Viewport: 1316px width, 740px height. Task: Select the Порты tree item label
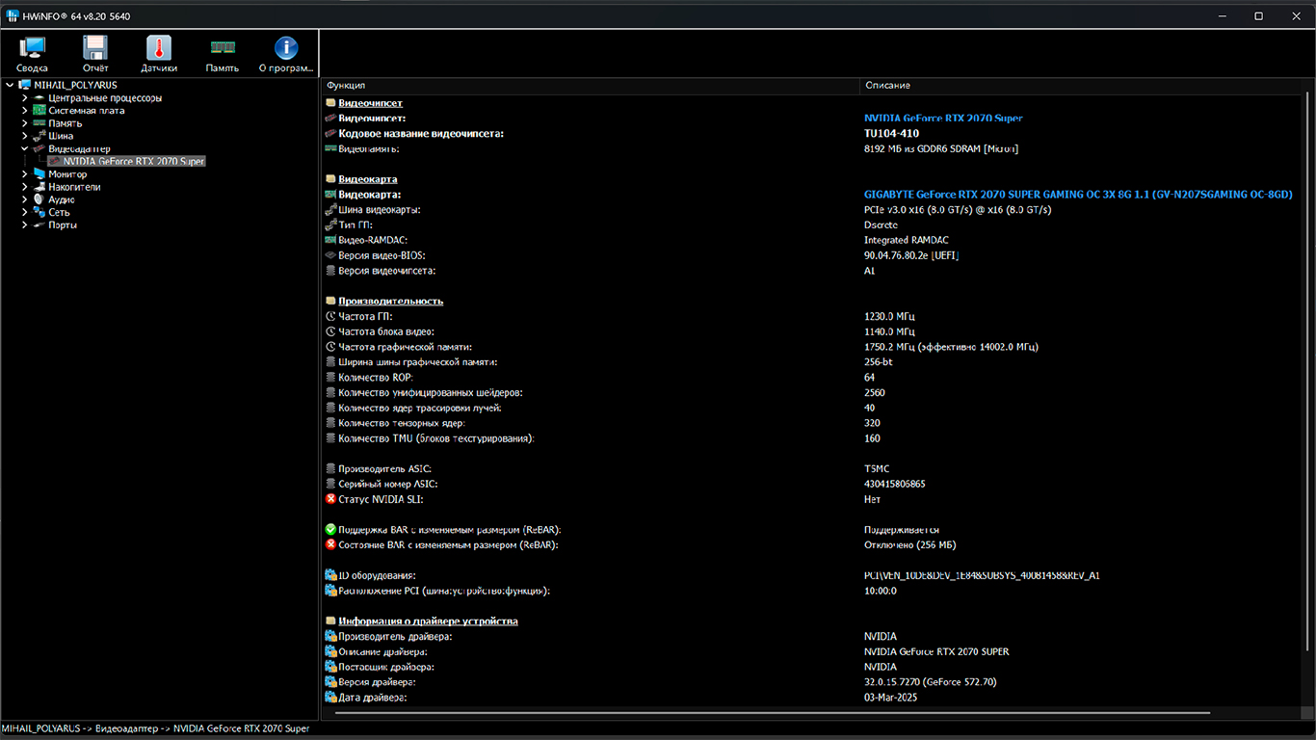pos(63,225)
